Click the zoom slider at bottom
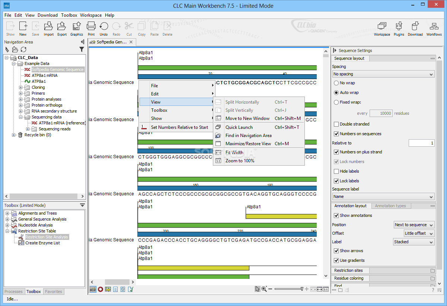This screenshot has width=447, height=306. (x=289, y=289)
